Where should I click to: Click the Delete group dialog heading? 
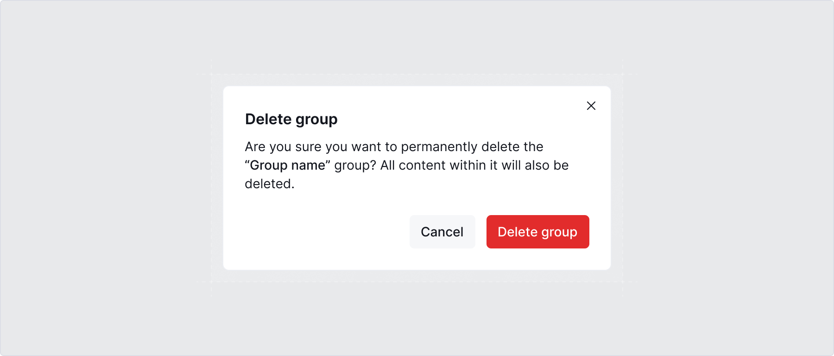pyautogui.click(x=291, y=119)
